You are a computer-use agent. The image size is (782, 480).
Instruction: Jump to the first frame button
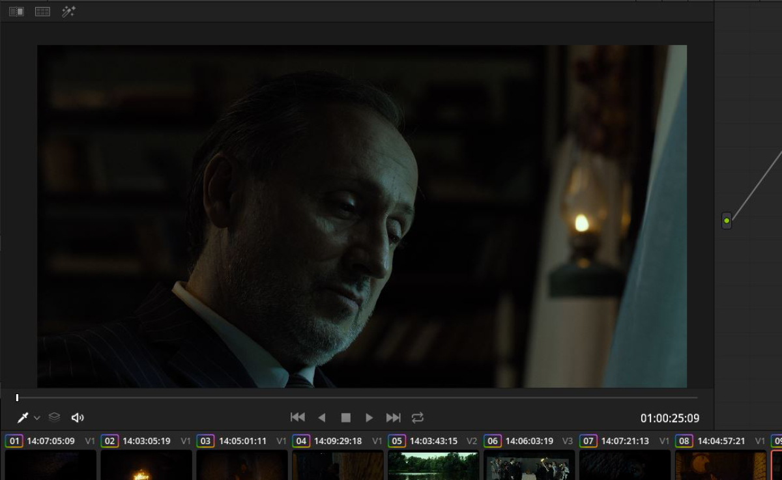tap(297, 417)
